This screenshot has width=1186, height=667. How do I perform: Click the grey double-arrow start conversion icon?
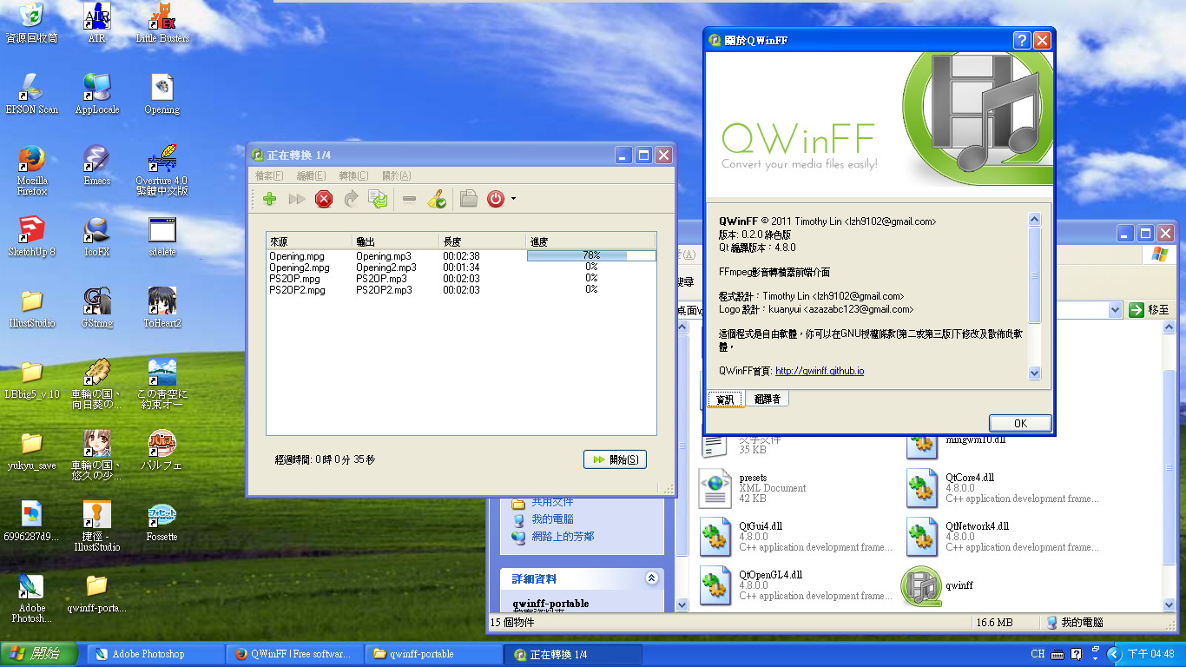pos(297,199)
